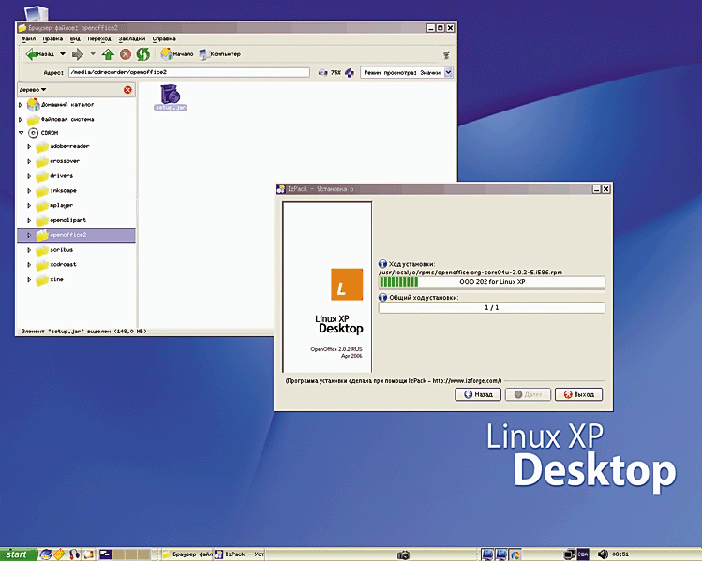Click the red stop loading icon

click(x=126, y=54)
